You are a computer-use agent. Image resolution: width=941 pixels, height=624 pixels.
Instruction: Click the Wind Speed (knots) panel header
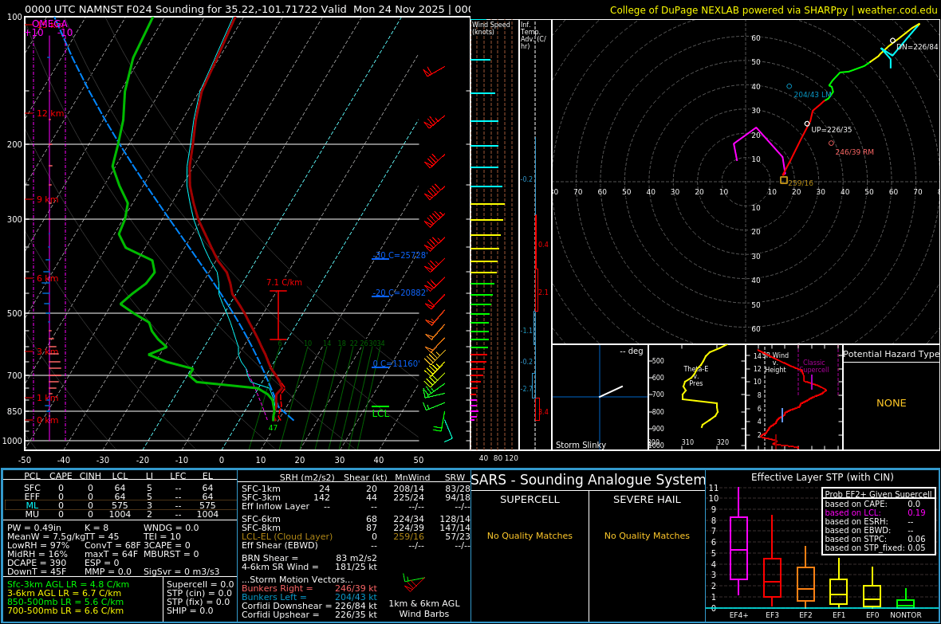(491, 28)
